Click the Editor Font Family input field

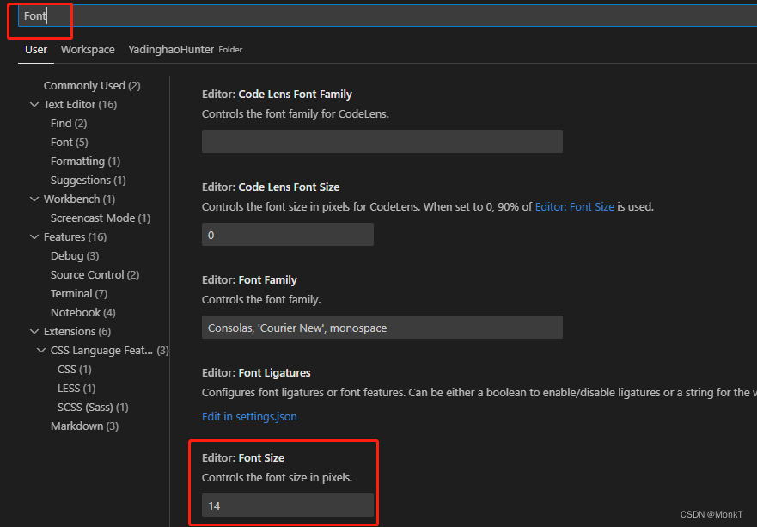tap(382, 327)
